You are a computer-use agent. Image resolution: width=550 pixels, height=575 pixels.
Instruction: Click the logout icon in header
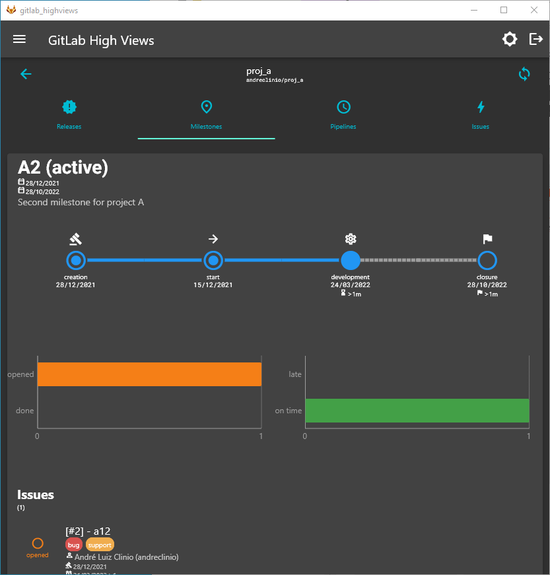click(x=535, y=39)
